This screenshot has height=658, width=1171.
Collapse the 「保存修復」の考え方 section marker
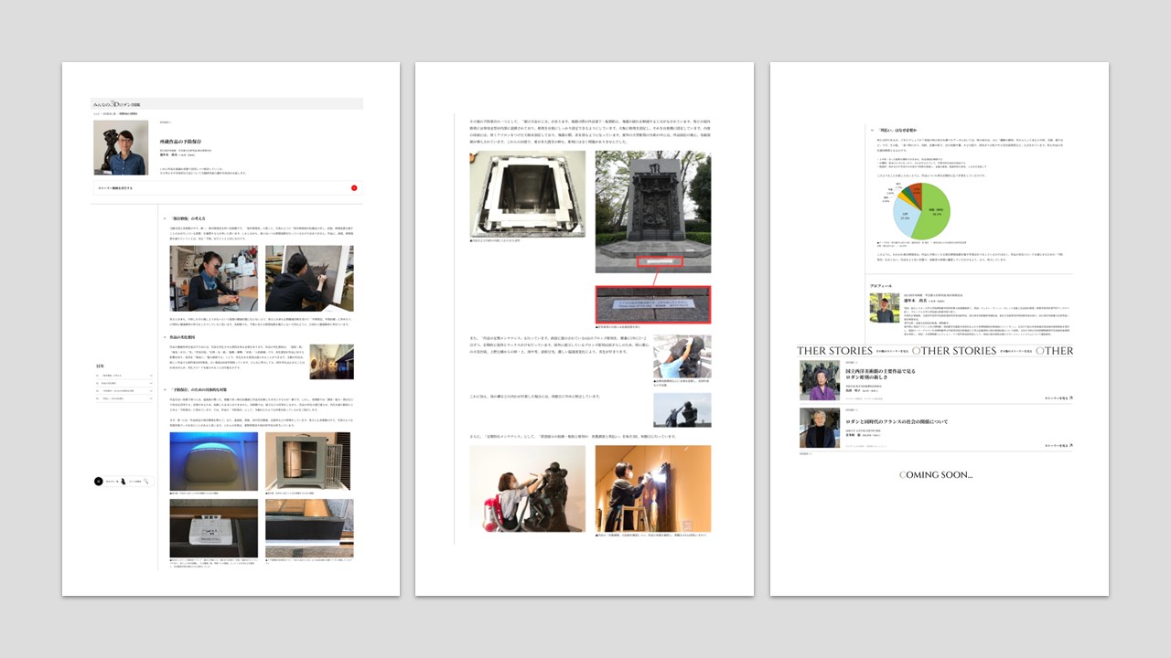pos(164,218)
